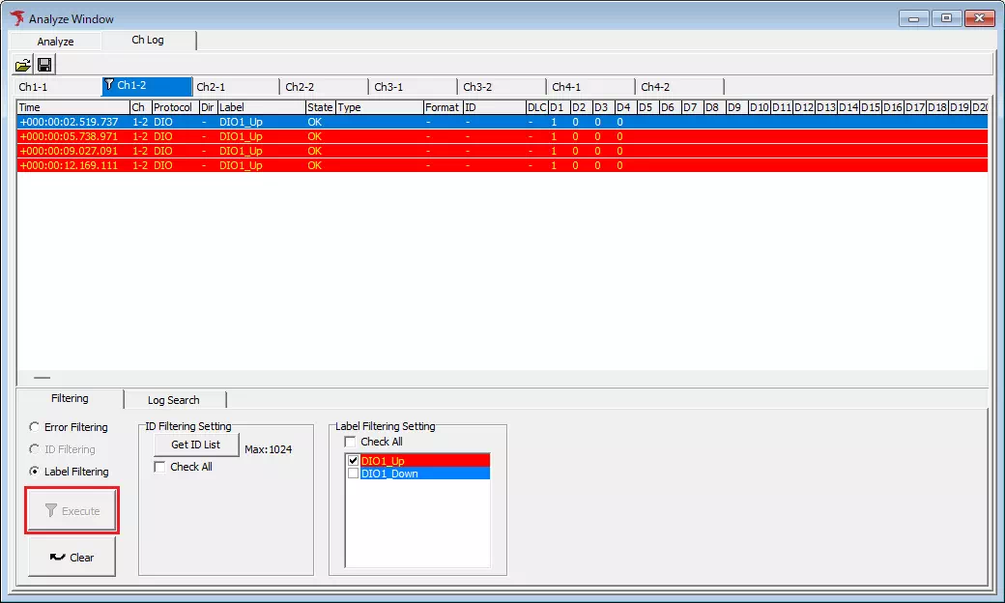Select the Error Filtering option
1005x603 pixels.
point(34,426)
